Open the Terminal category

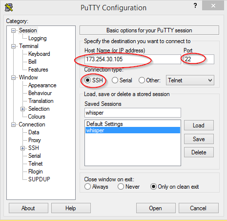(x=29, y=46)
